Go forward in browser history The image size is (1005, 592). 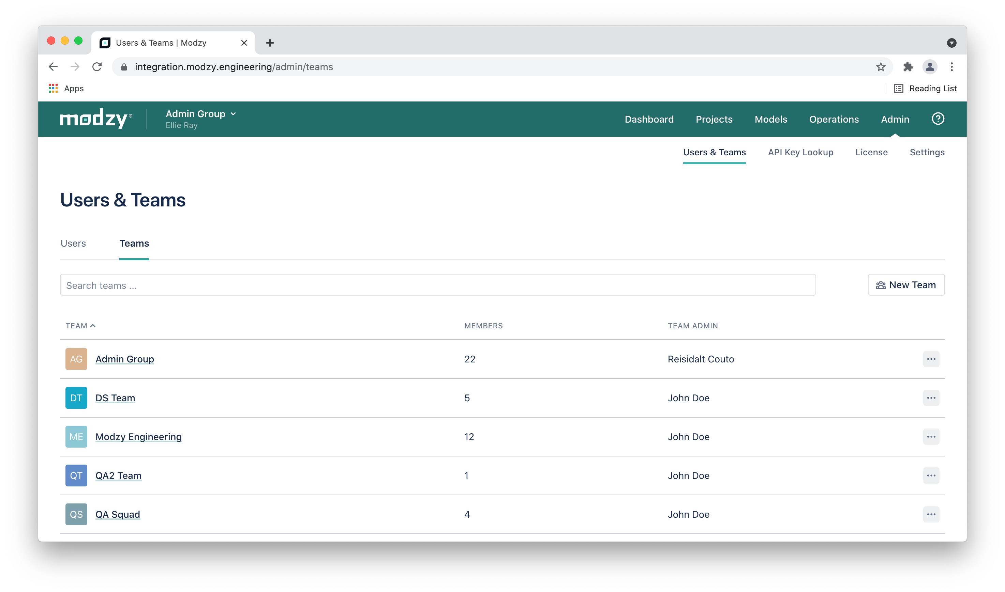coord(75,67)
